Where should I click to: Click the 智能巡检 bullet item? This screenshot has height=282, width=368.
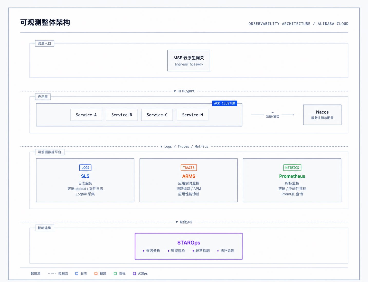click(x=176, y=251)
